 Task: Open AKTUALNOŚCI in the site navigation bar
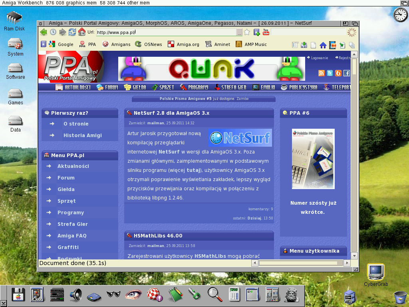pos(73,87)
